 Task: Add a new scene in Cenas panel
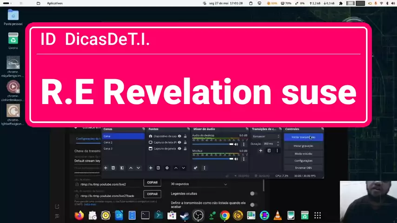point(106,168)
